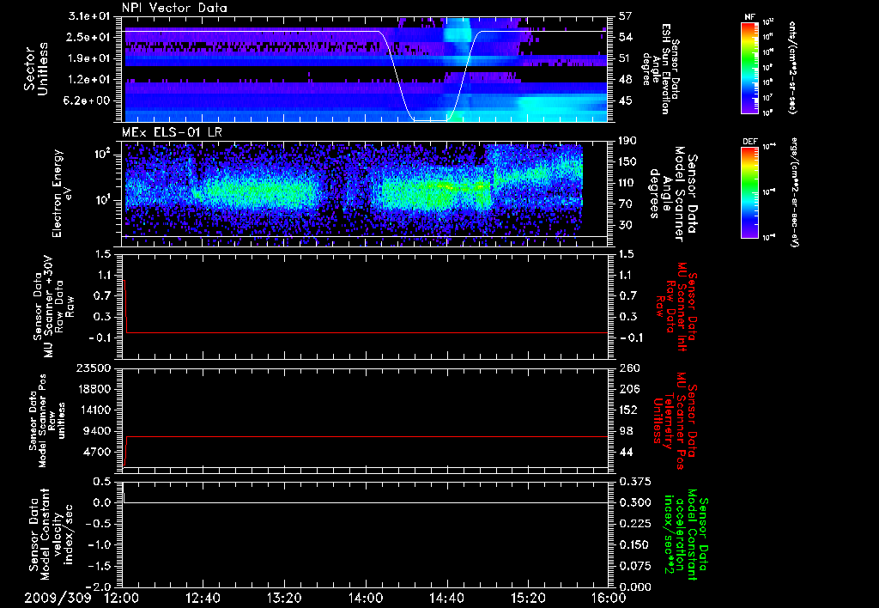Click the 14100 scanner position tick
The image size is (879, 608).
coord(93,410)
